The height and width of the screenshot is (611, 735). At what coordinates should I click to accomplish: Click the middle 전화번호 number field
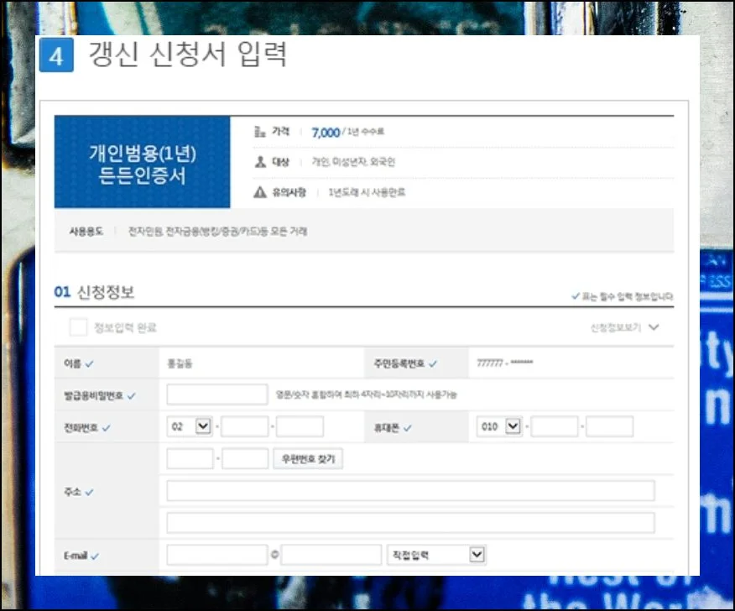coord(245,426)
